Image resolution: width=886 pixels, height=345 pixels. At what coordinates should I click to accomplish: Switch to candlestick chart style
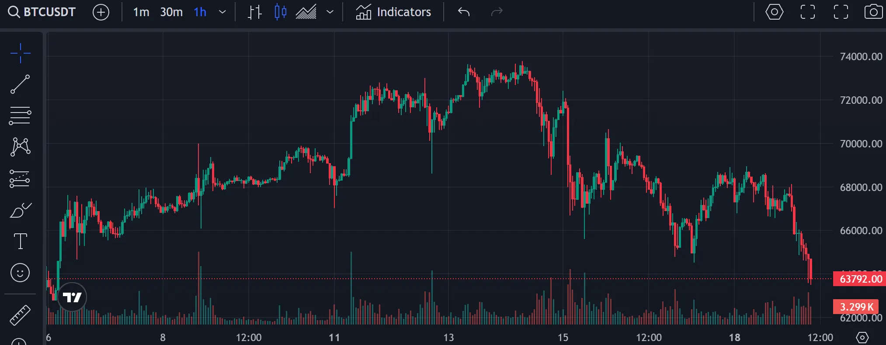pyautogui.click(x=280, y=12)
